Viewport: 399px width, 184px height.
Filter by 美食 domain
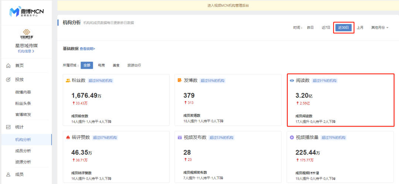click(116, 66)
